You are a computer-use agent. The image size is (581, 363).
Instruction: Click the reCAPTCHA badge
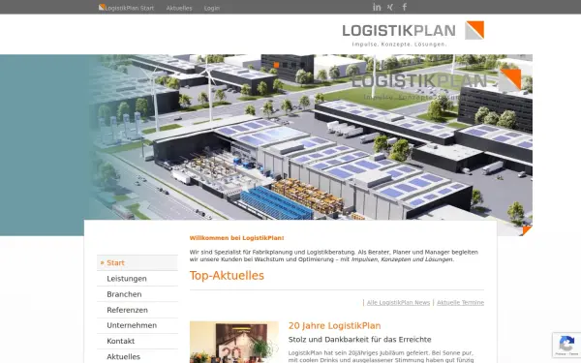pyautogui.click(x=566, y=345)
